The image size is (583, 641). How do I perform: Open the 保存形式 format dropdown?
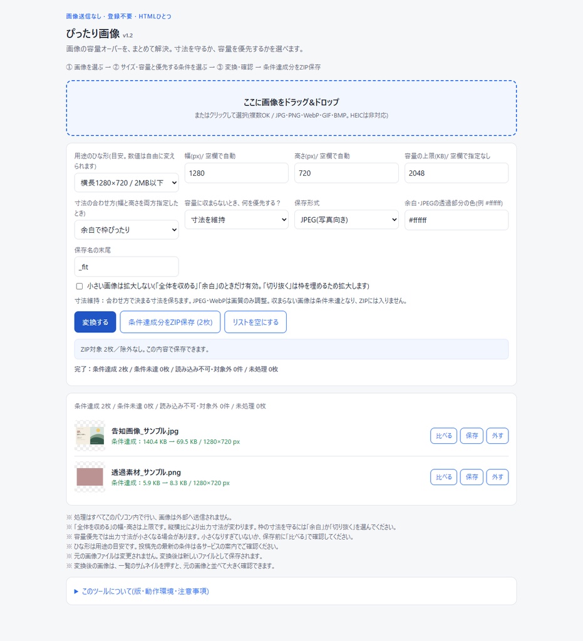tap(346, 220)
